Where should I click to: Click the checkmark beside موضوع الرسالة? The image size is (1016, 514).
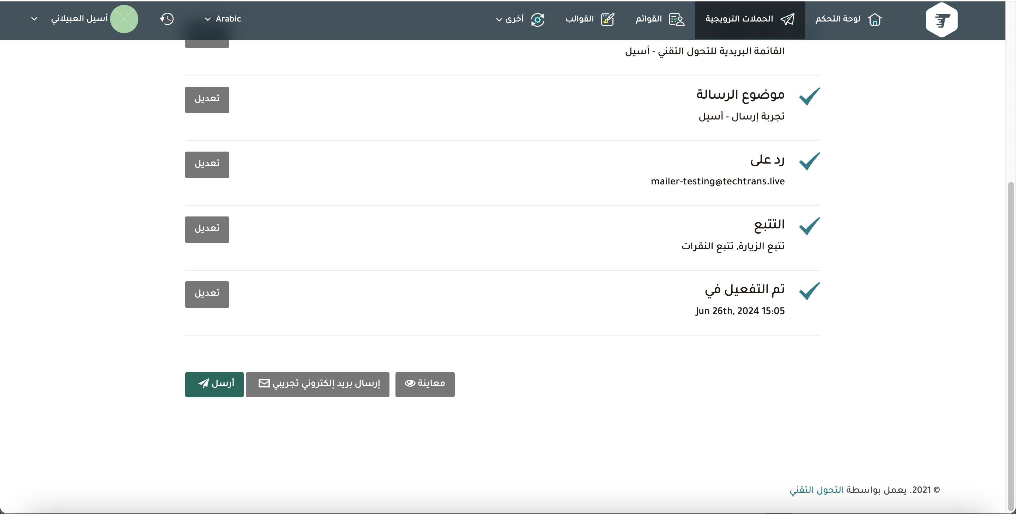(809, 96)
